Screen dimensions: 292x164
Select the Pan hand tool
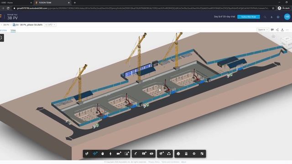click(x=103, y=154)
